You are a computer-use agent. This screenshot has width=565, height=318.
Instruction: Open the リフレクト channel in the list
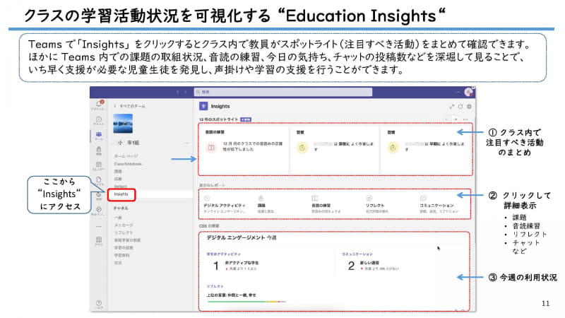coord(123,232)
